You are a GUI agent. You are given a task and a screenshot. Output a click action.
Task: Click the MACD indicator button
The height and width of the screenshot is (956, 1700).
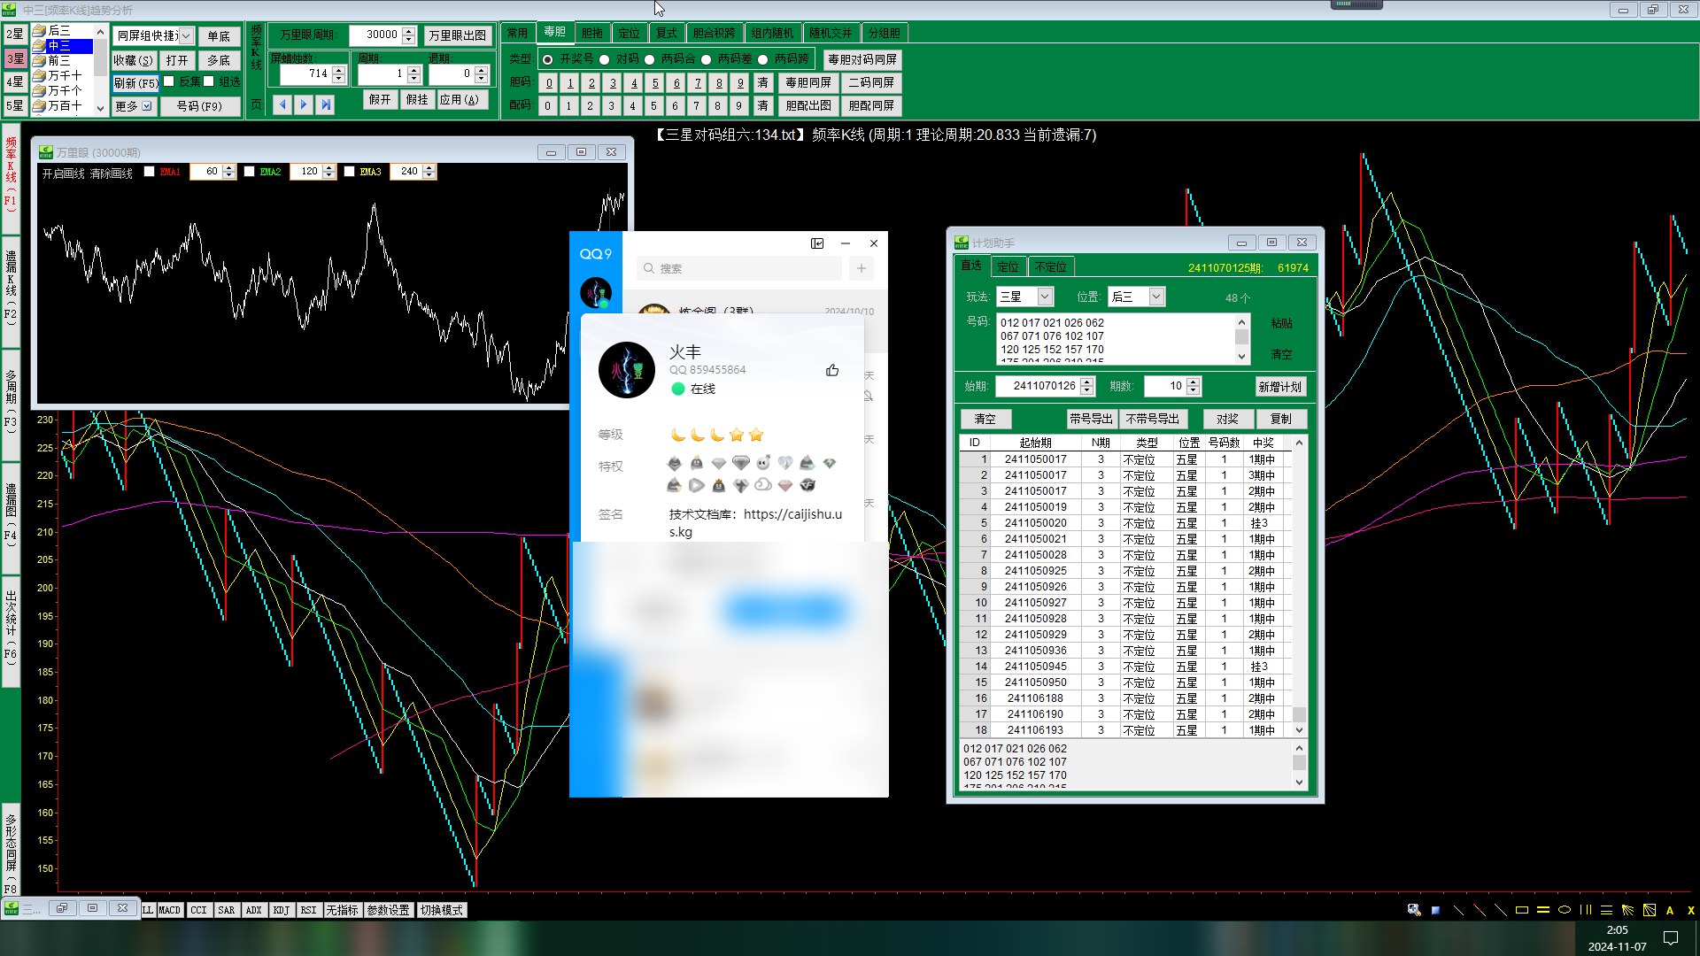[169, 910]
